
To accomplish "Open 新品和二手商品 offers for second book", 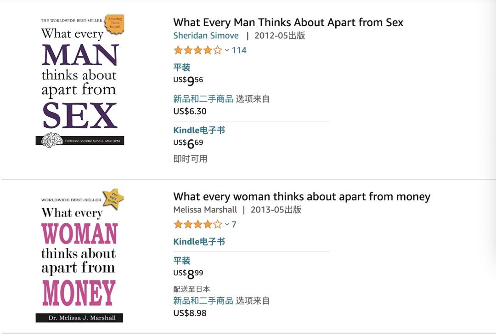I will (x=203, y=301).
